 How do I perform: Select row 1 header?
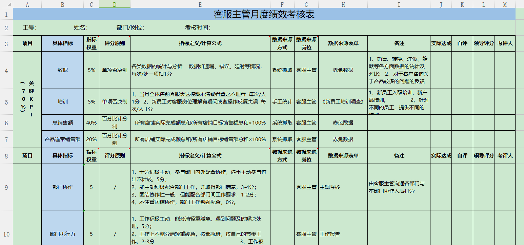click(x=6, y=14)
